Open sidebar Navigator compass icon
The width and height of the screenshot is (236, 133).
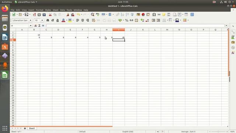pos(233,48)
